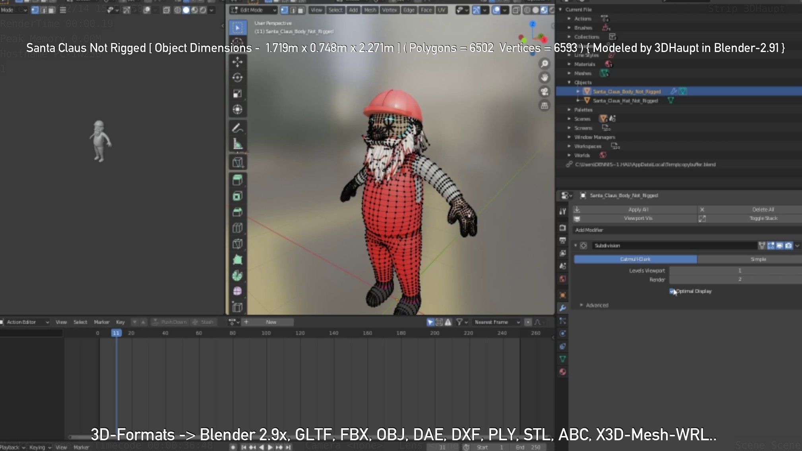Select the Simple subdivision type

750,259
